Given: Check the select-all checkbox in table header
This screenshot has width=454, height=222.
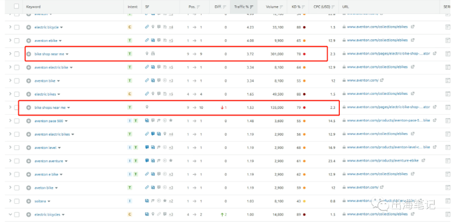Looking at the screenshot, I should click(x=16, y=6).
